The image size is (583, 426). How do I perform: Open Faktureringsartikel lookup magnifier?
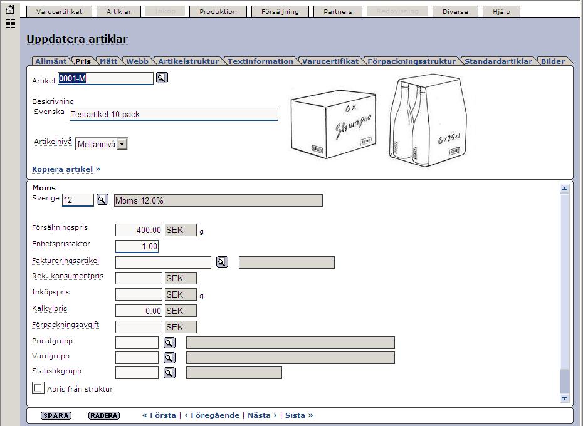tap(222, 262)
